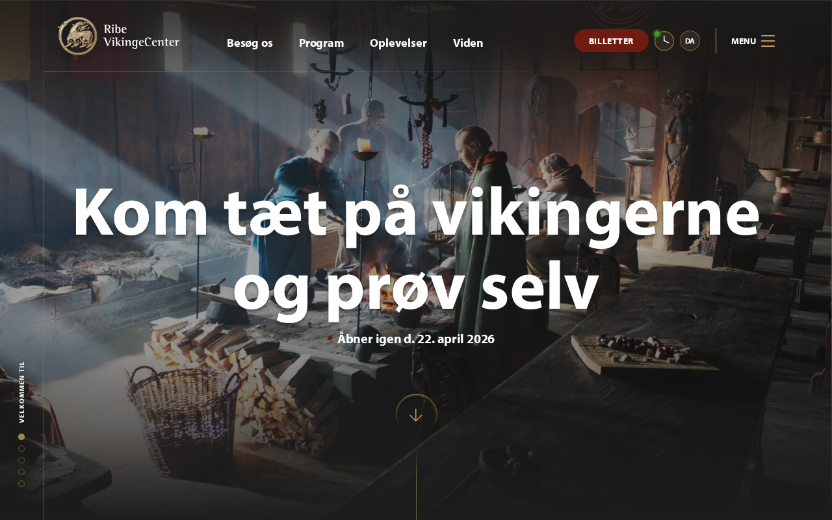Select the fifth slide indicator dot

21,484
